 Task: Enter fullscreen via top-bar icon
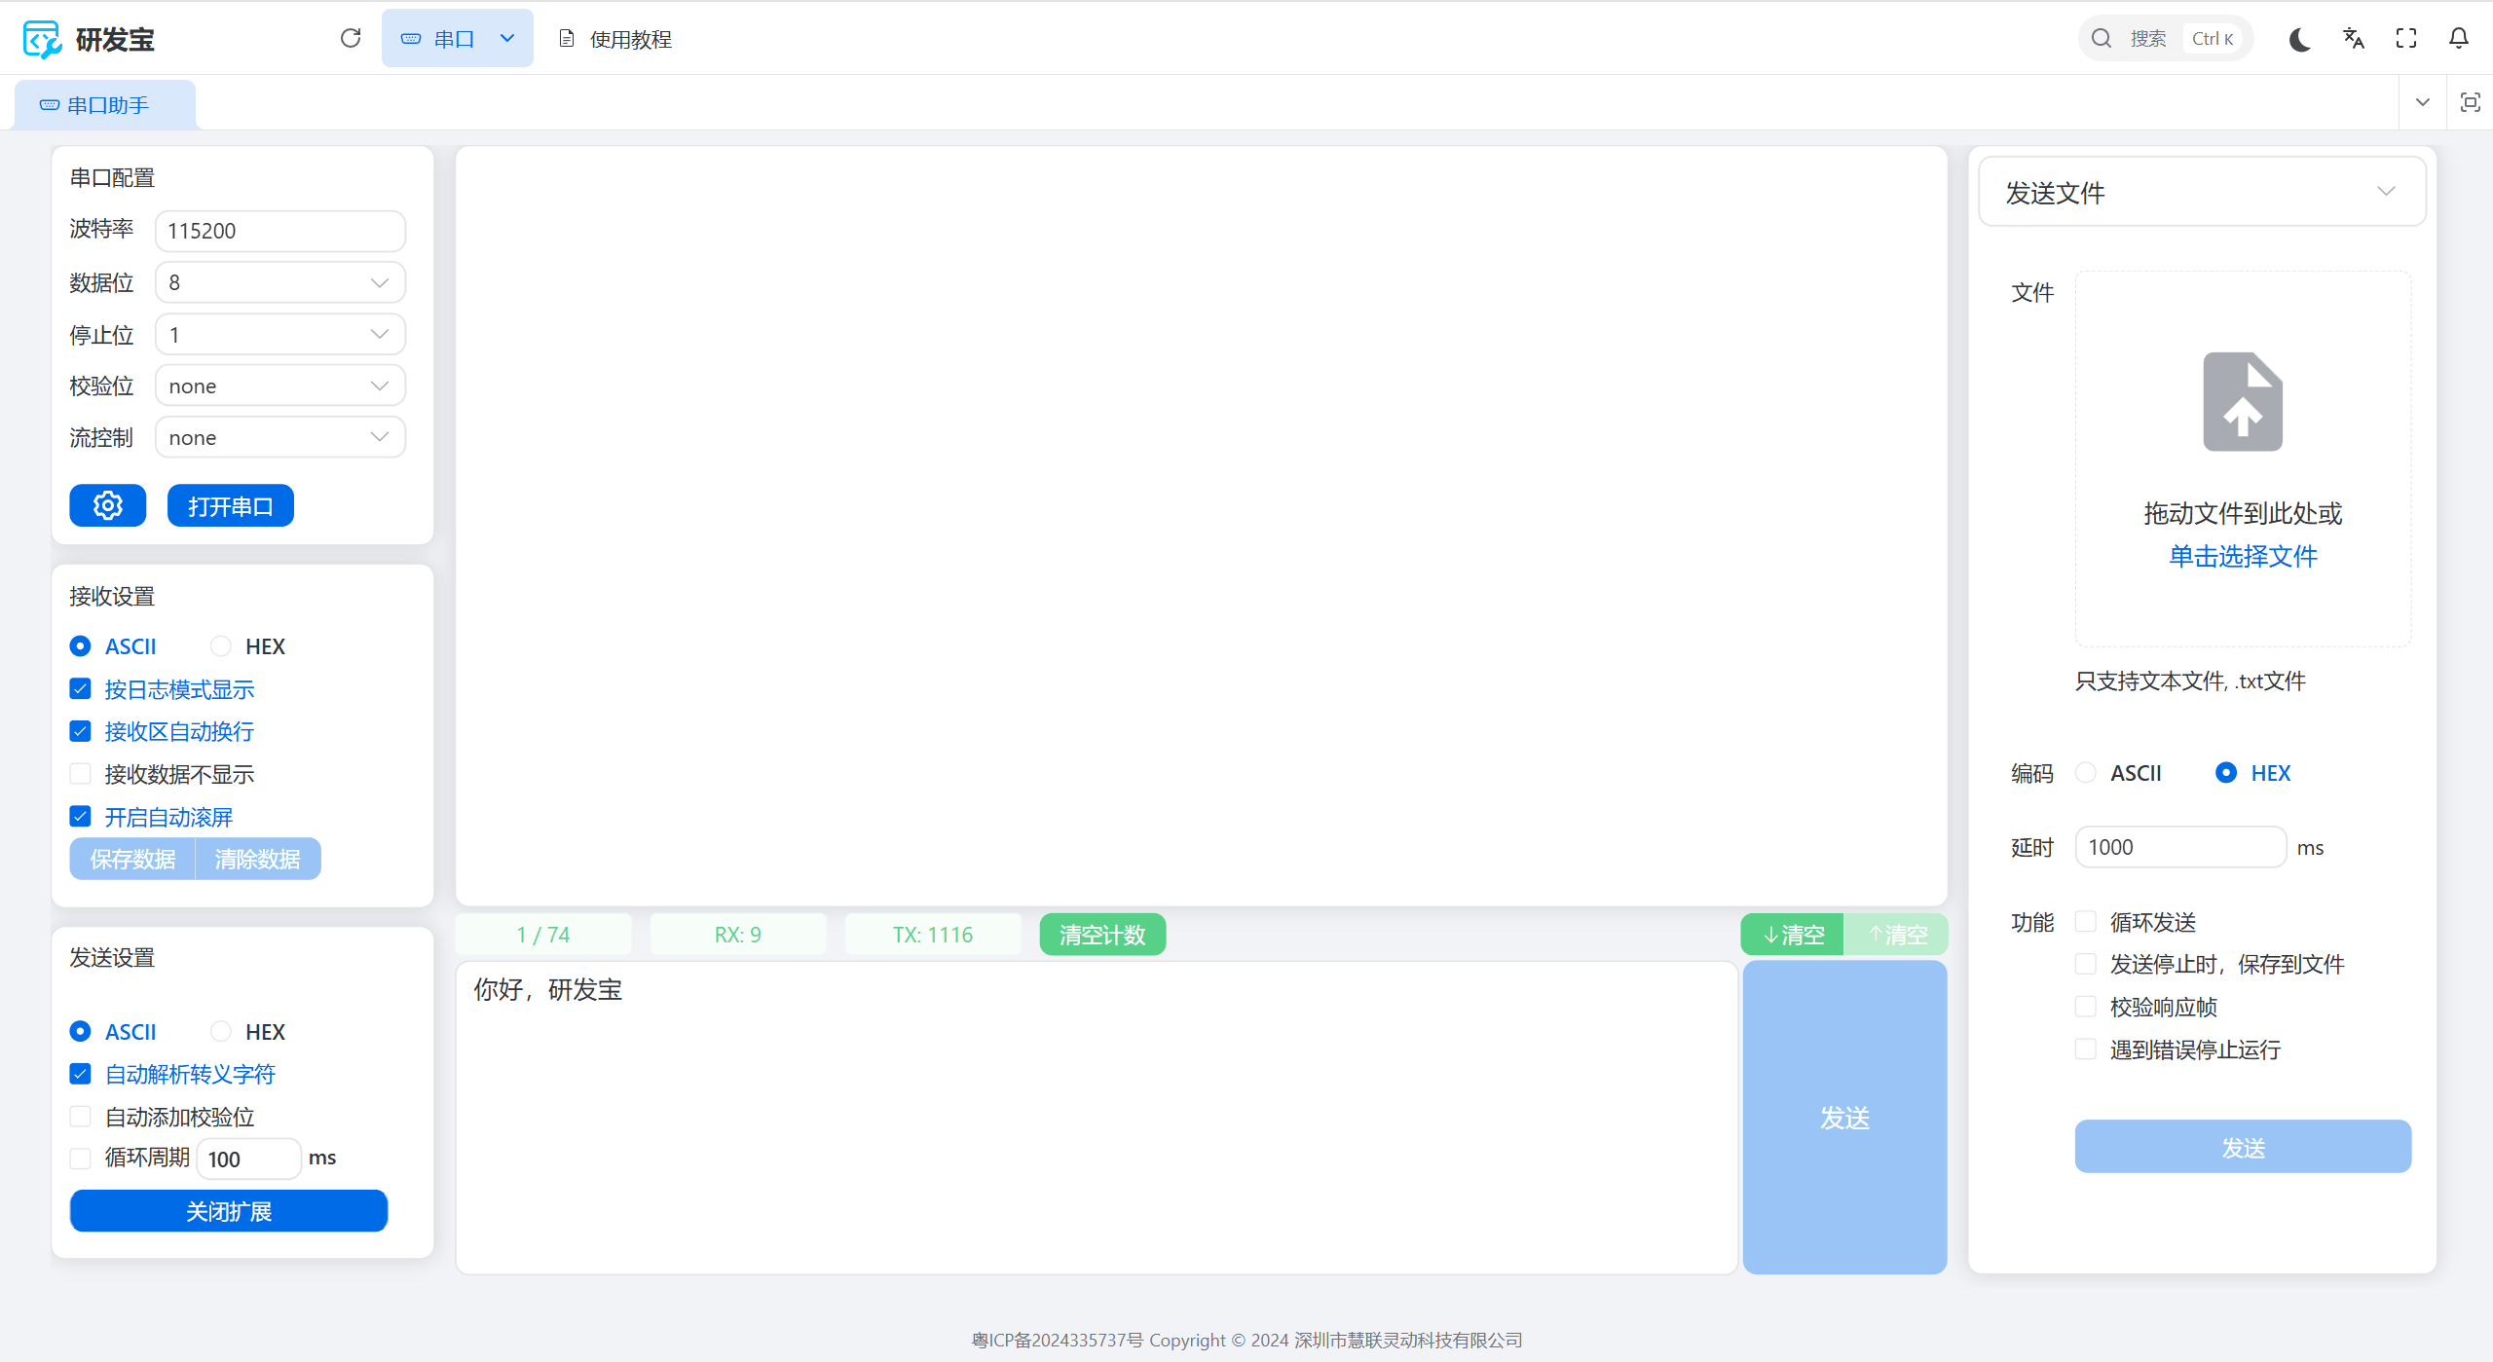pos(2406,39)
